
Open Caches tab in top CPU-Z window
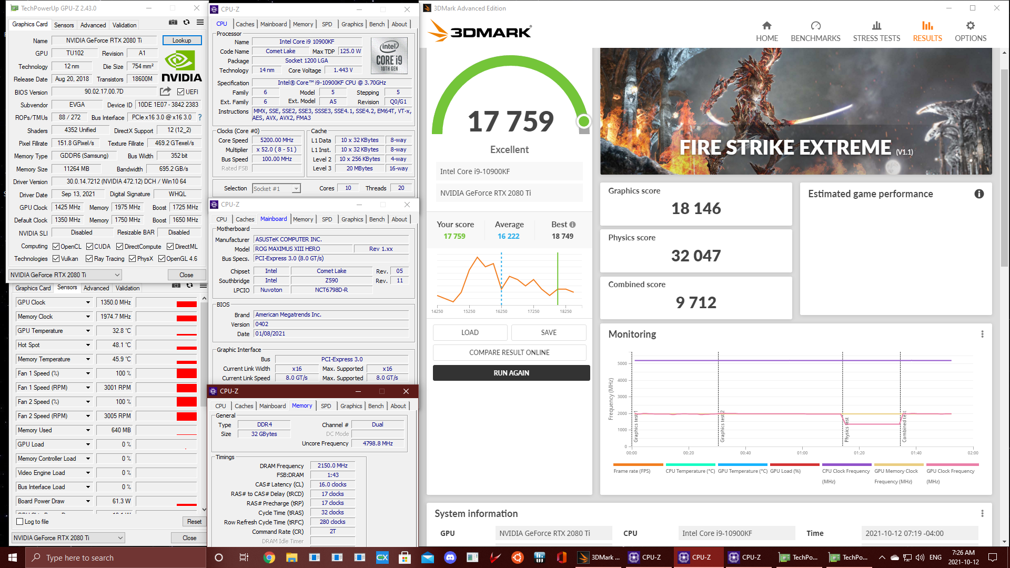click(x=245, y=24)
